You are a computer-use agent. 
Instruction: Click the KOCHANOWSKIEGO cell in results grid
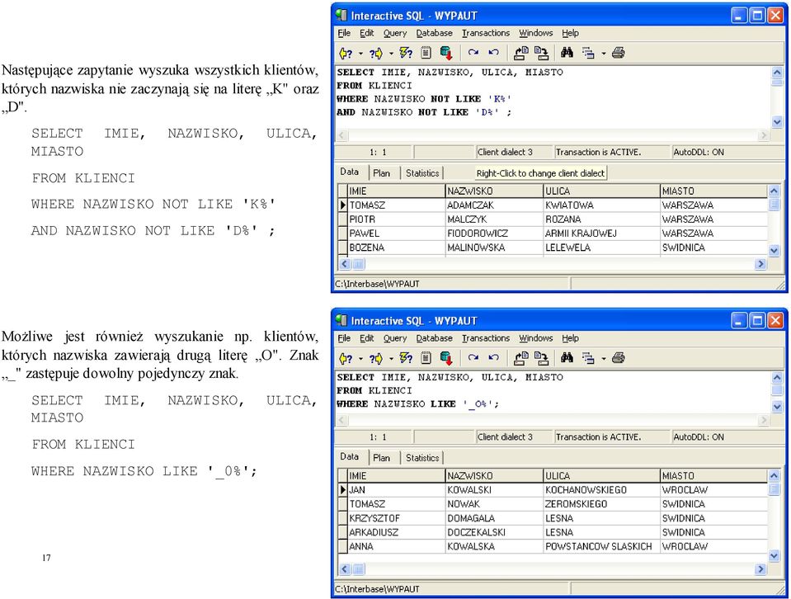point(602,490)
